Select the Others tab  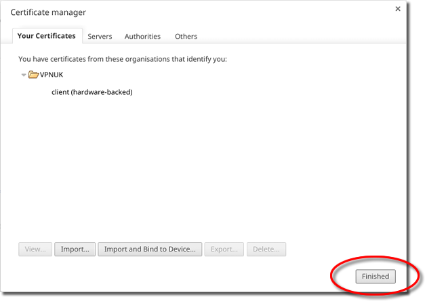pyautogui.click(x=186, y=37)
